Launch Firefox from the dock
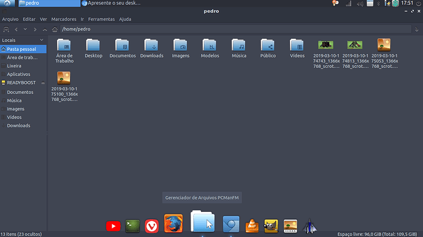Viewport: 423px width, 237px height. click(x=173, y=224)
